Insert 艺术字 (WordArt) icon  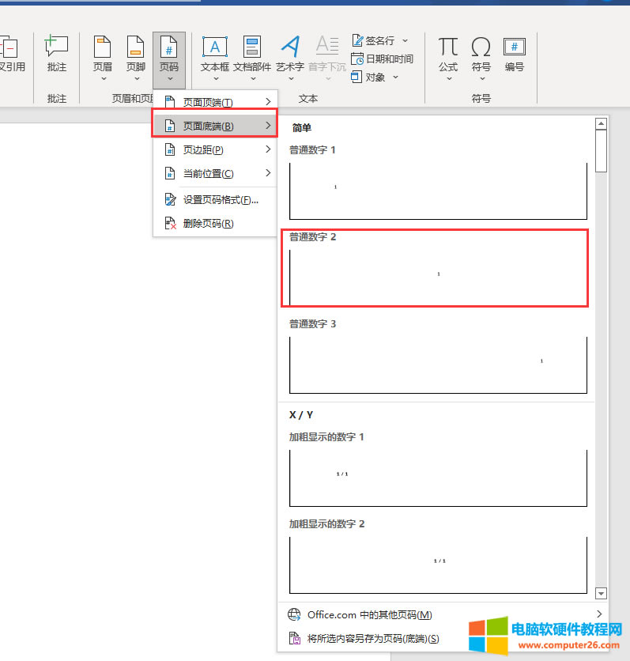291,47
